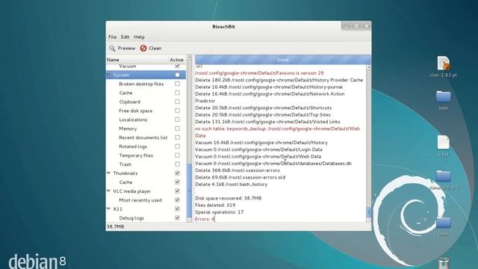Open the trash can desktop icon
Image resolution: width=478 pixels, height=269 pixels.
443,263
